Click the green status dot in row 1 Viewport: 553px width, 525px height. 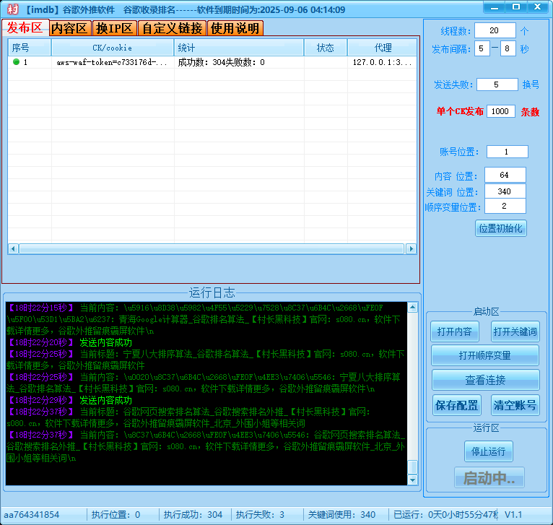(x=16, y=62)
